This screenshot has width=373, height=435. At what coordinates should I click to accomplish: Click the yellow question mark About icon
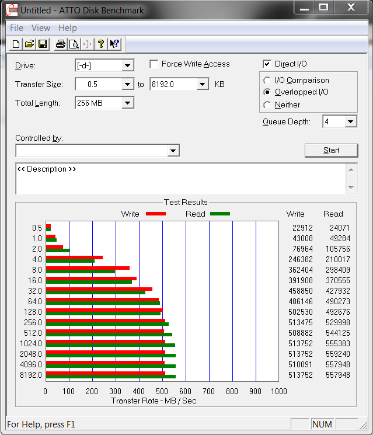point(101,44)
